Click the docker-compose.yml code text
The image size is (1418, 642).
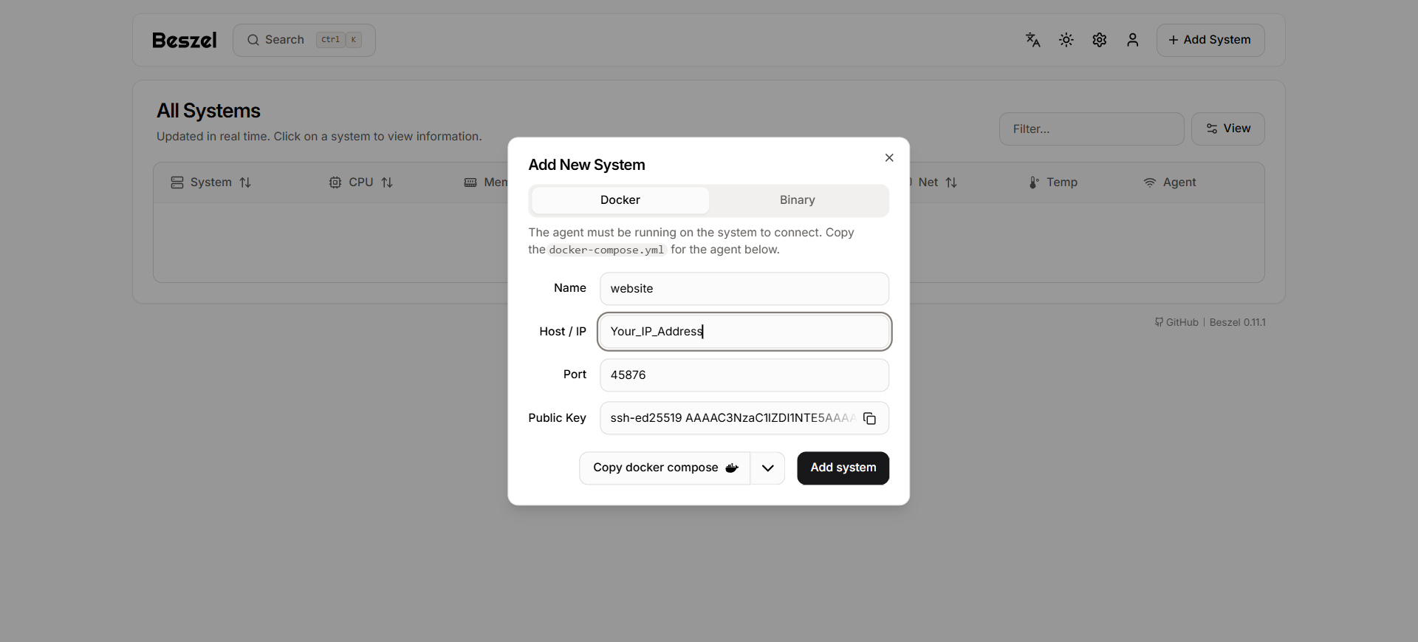[606, 250]
